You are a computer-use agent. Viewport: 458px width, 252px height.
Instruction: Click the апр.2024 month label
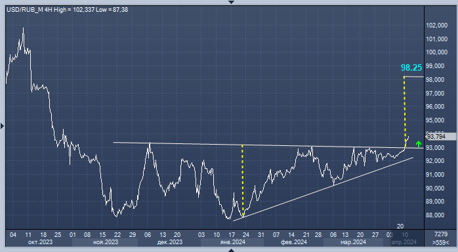tap(404, 242)
